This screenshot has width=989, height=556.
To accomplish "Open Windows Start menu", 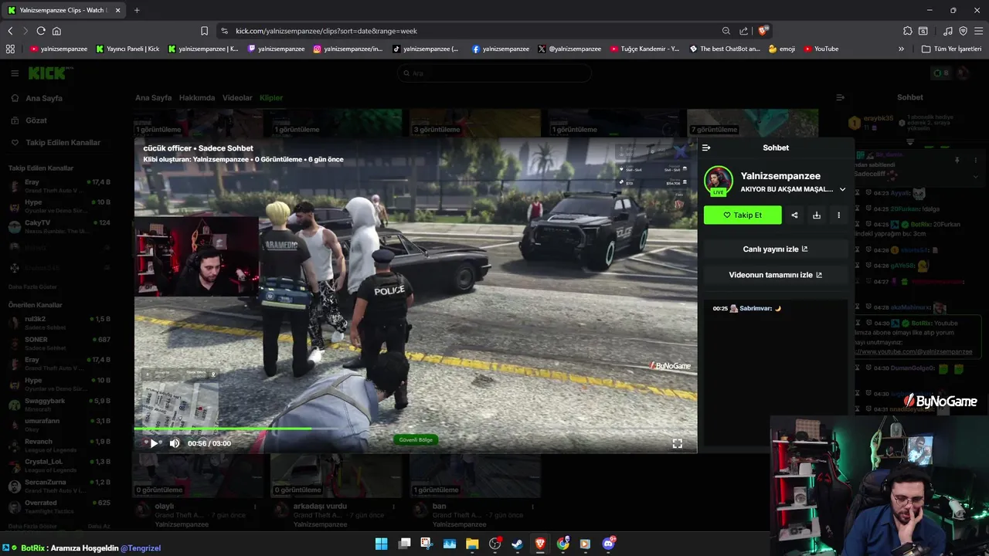I will point(382,544).
